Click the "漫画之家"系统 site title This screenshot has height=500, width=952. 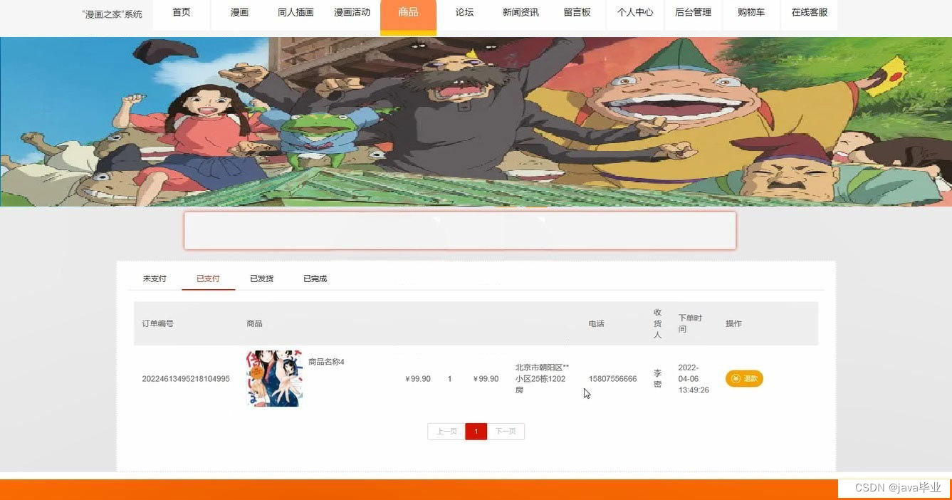[x=113, y=14]
